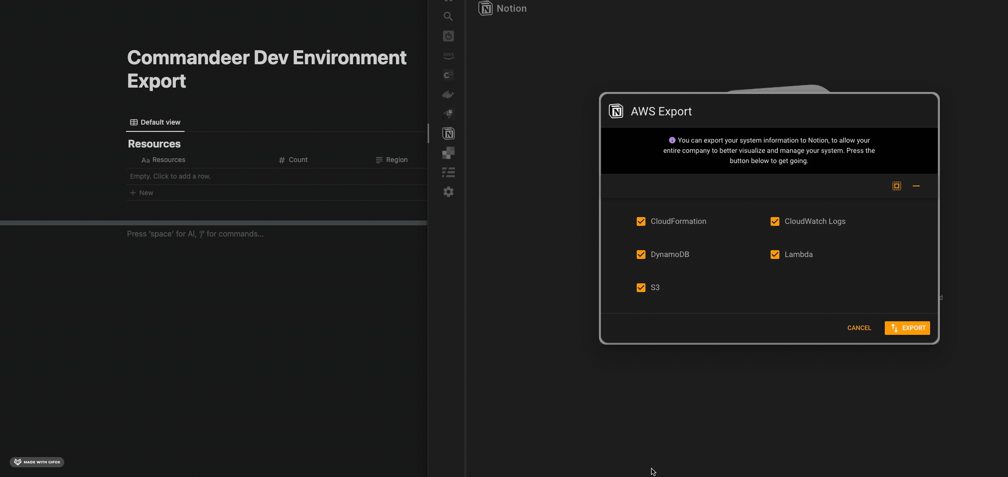1008x477 pixels.
Task: Click the hash icon on the Count column
Action: (282, 160)
